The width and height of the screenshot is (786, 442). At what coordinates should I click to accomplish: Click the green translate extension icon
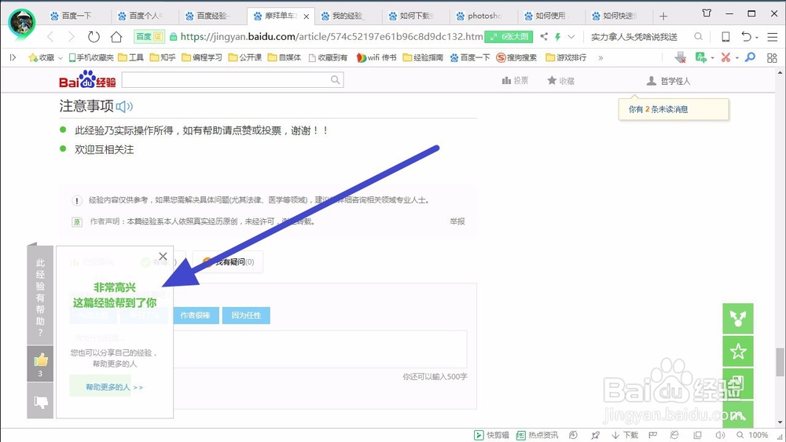point(701,57)
